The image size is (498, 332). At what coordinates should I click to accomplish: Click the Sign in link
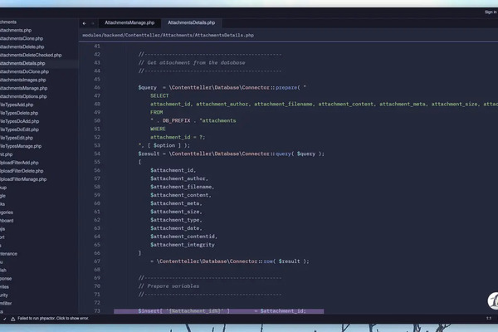pos(489,12)
